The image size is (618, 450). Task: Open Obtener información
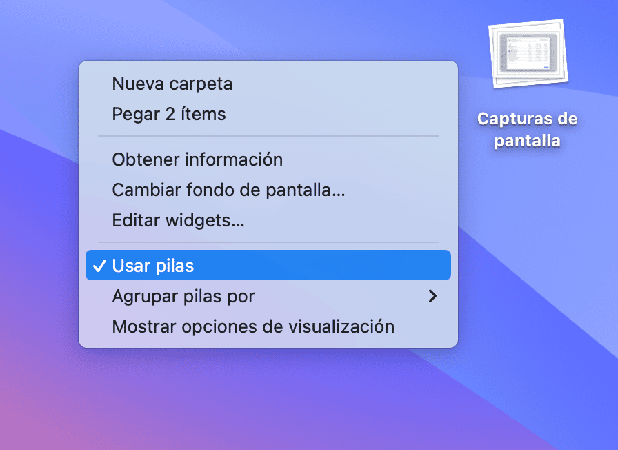tap(268, 159)
